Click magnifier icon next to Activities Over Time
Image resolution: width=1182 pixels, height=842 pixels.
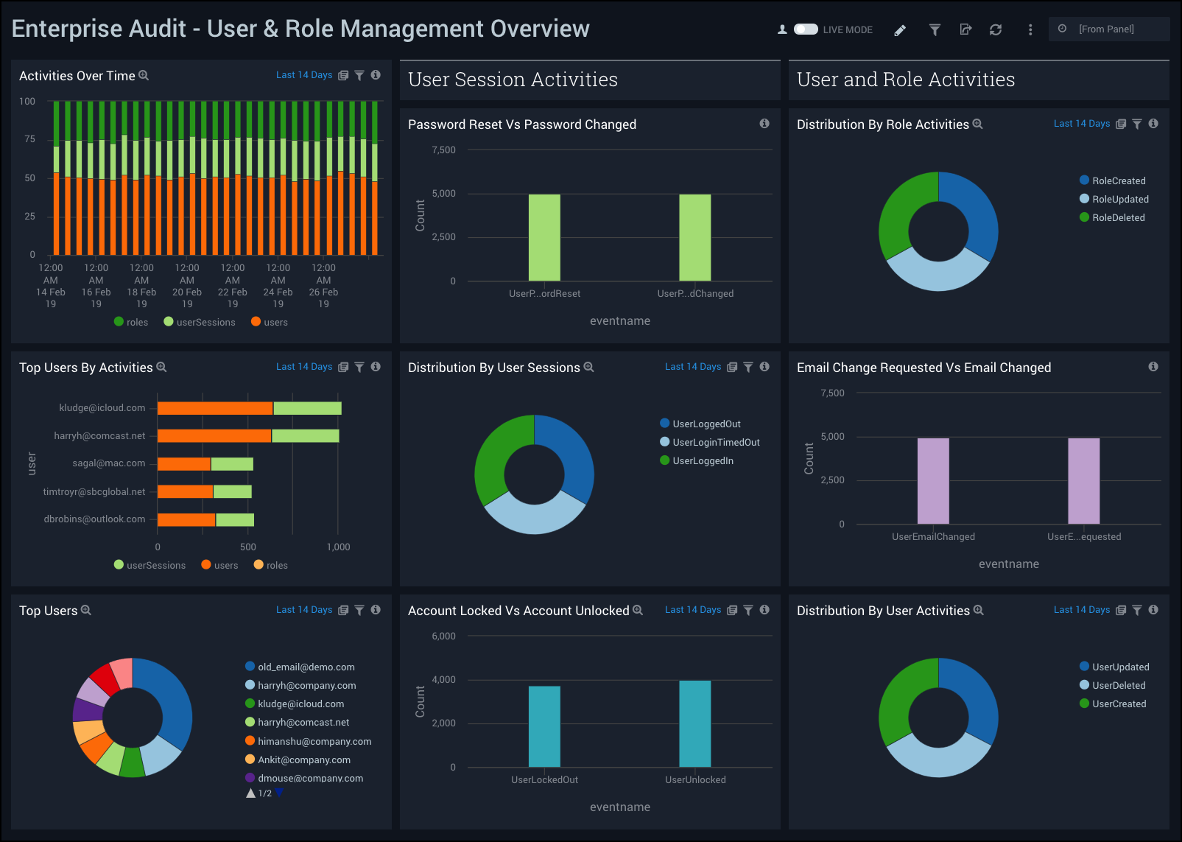pyautogui.click(x=144, y=75)
